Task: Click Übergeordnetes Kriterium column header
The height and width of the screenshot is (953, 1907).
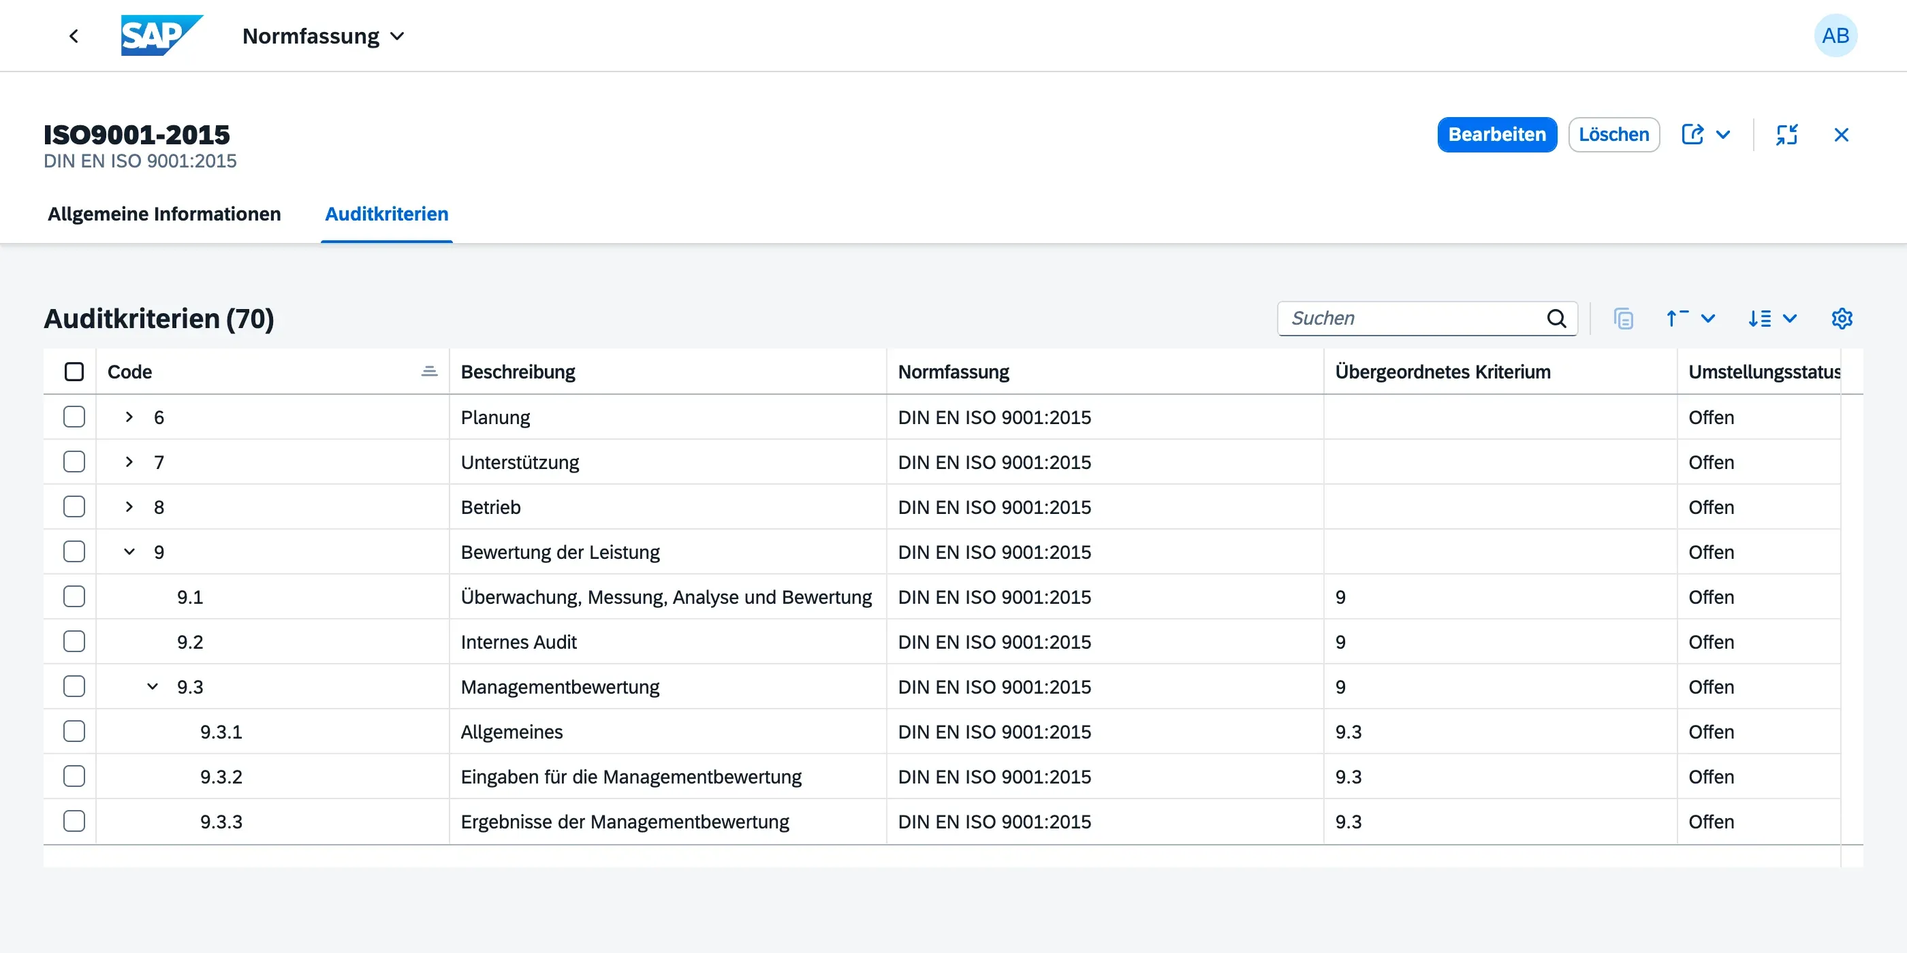Action: pos(1500,372)
